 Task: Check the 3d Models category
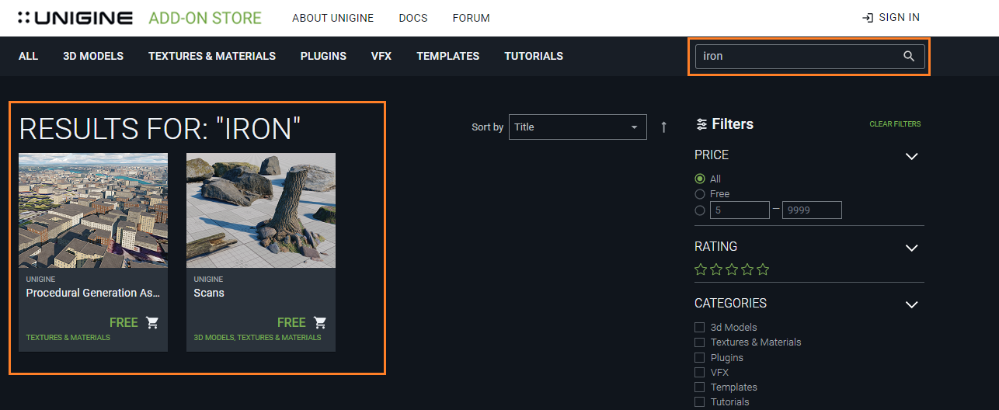(700, 327)
